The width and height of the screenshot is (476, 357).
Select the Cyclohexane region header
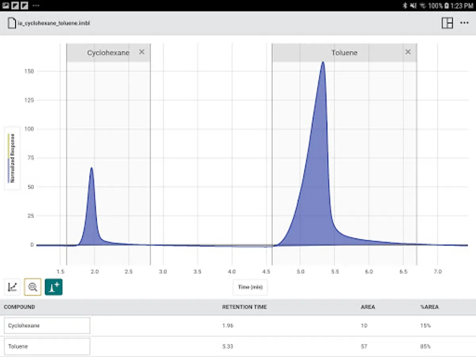pos(108,52)
